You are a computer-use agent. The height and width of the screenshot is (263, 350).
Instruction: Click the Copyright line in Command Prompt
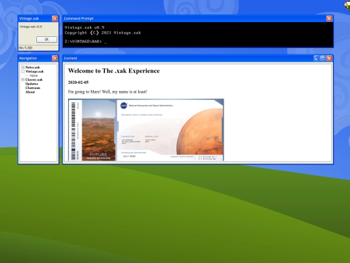[102, 33]
